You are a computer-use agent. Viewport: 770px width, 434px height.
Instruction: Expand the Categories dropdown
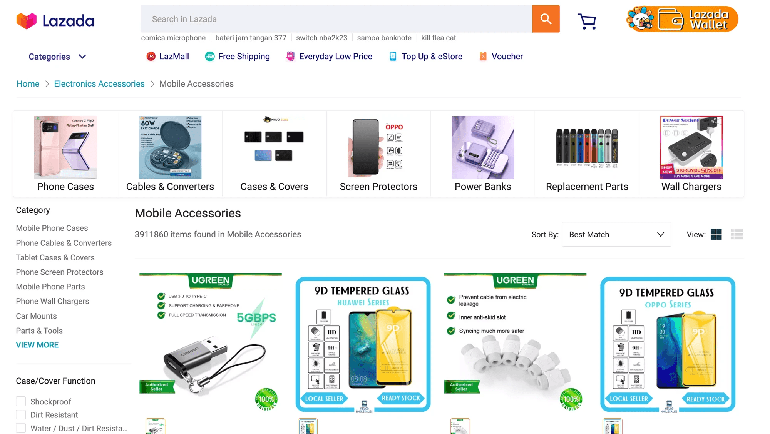click(x=57, y=57)
